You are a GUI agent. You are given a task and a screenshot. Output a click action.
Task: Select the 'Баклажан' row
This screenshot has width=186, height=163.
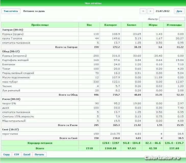[x=93, y=65]
